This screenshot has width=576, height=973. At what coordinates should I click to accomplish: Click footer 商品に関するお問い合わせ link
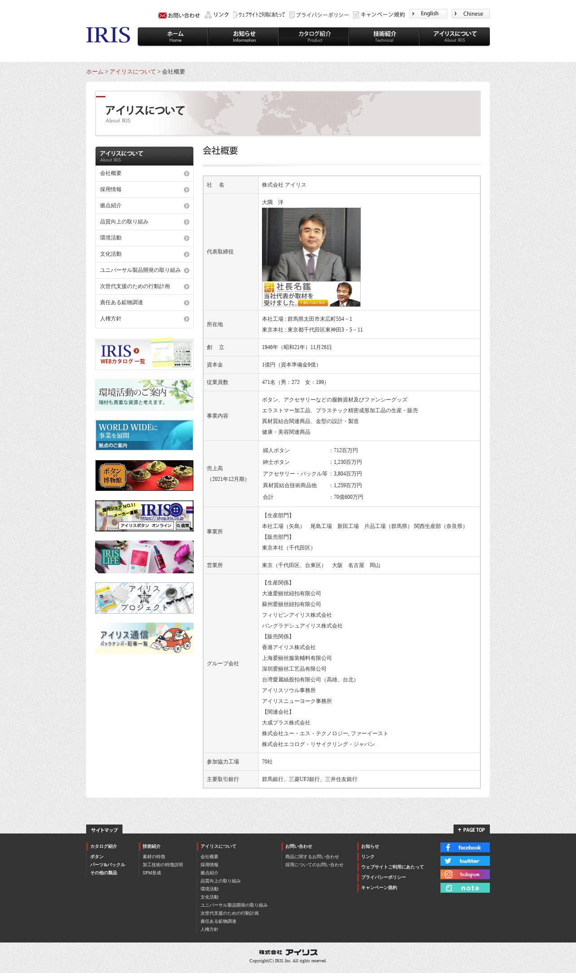[x=312, y=857]
